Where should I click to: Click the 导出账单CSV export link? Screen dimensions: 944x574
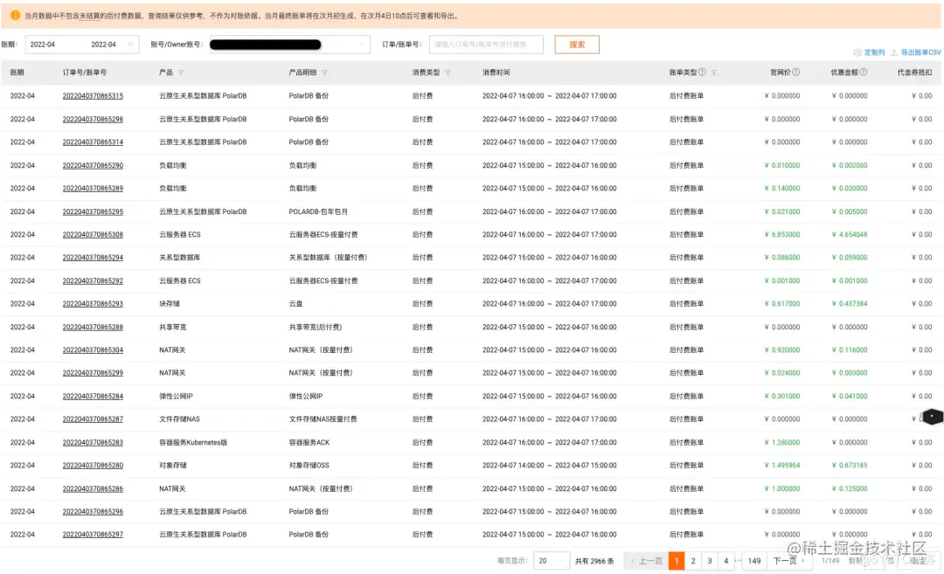(920, 53)
